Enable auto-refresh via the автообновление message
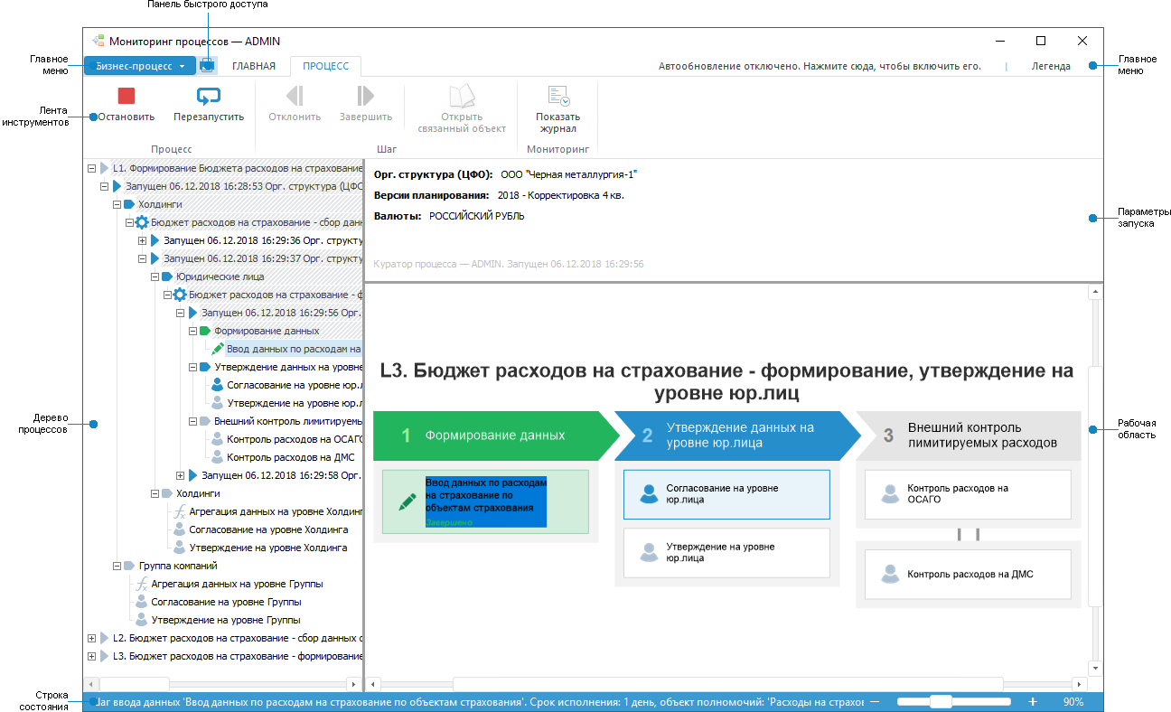 (820, 65)
